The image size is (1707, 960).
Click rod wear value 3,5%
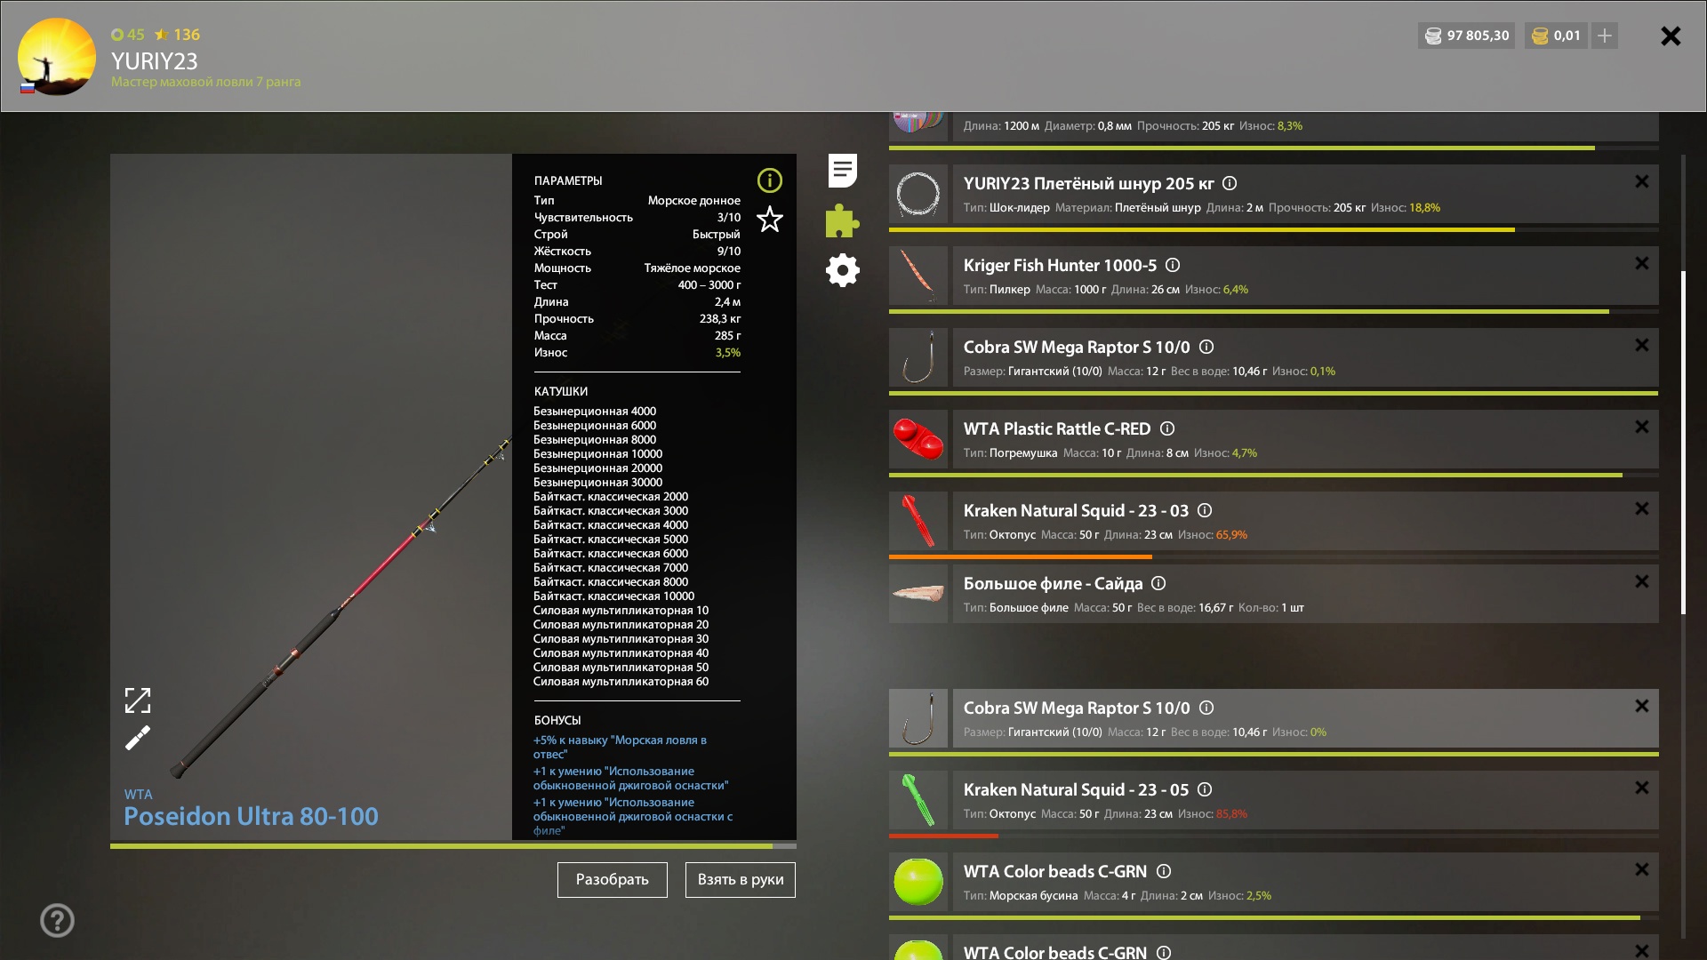[727, 353]
